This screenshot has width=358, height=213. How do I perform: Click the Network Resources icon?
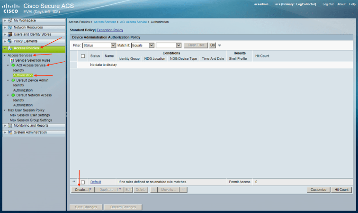[x=10, y=28]
